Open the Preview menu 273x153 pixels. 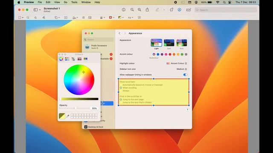(29, 2)
